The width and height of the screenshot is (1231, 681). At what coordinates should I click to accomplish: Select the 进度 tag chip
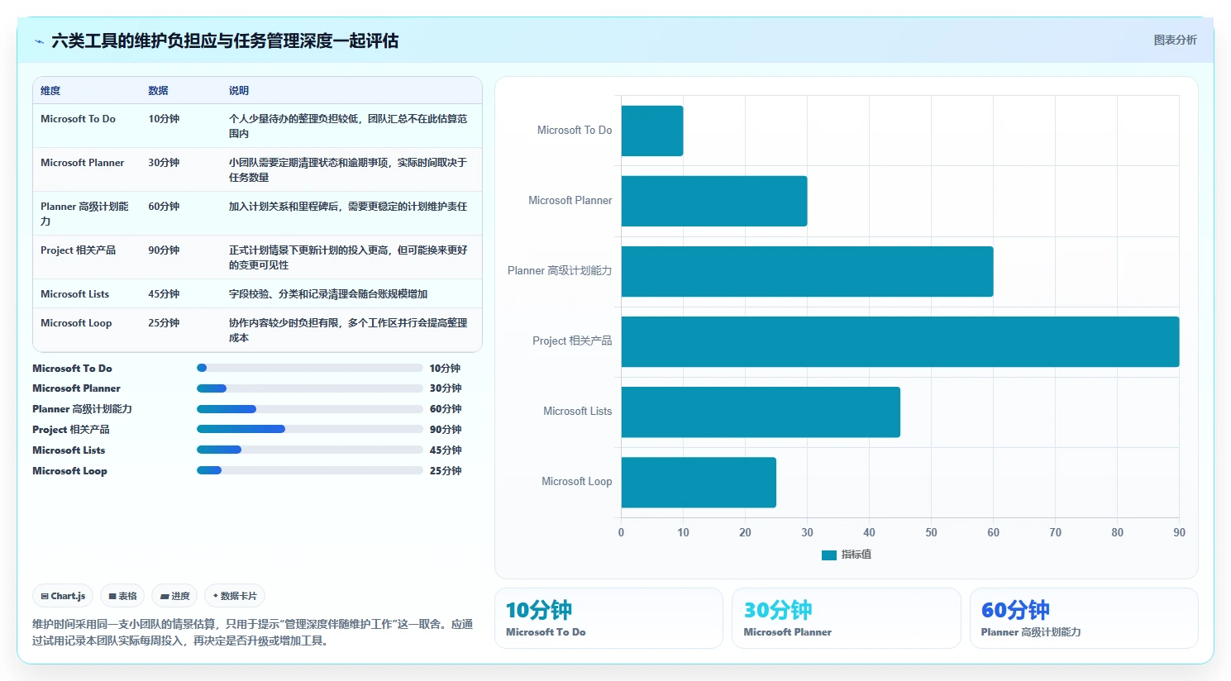pos(174,596)
